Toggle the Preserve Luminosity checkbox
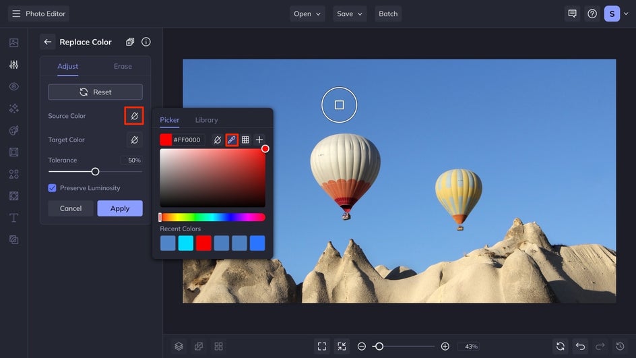Viewport: 636px width, 358px height. [53, 188]
